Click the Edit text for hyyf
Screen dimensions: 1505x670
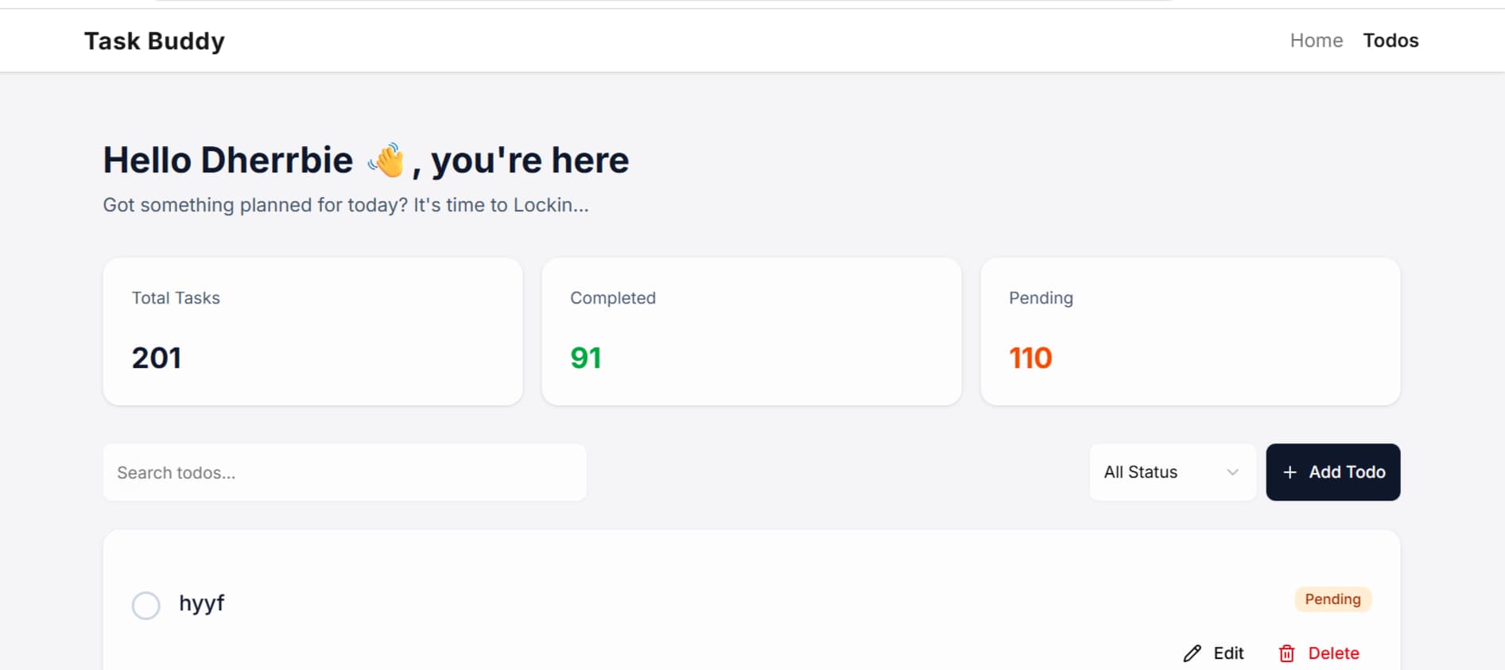[x=1228, y=653]
